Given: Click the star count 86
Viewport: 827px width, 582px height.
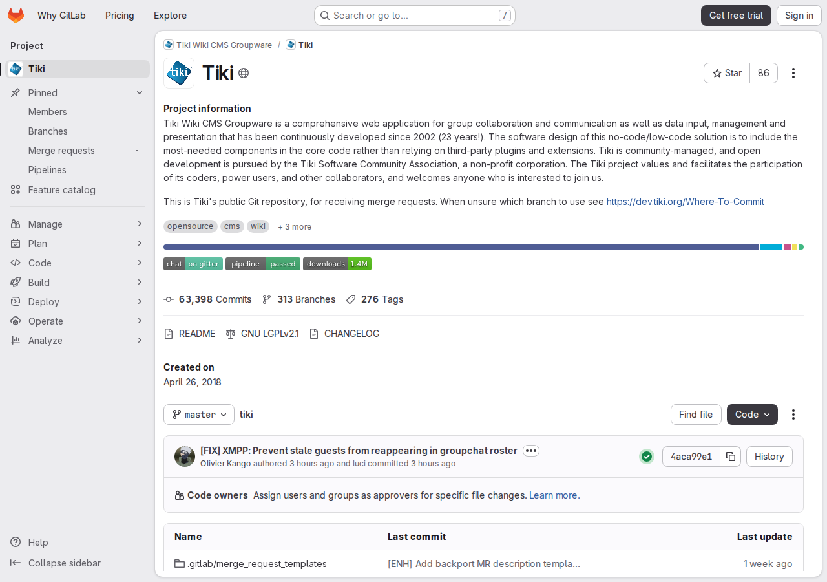Looking at the screenshot, I should tap(764, 73).
